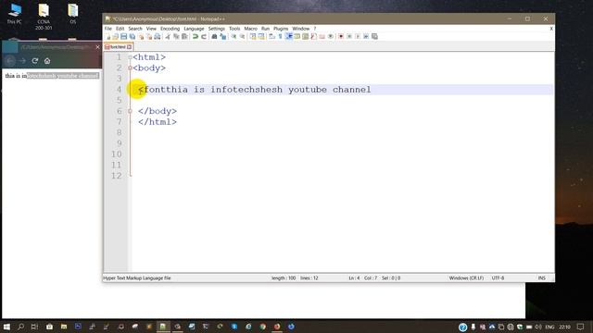This screenshot has height=333, width=593.
Task: Click the browser forward arrow
Action: 22,61
